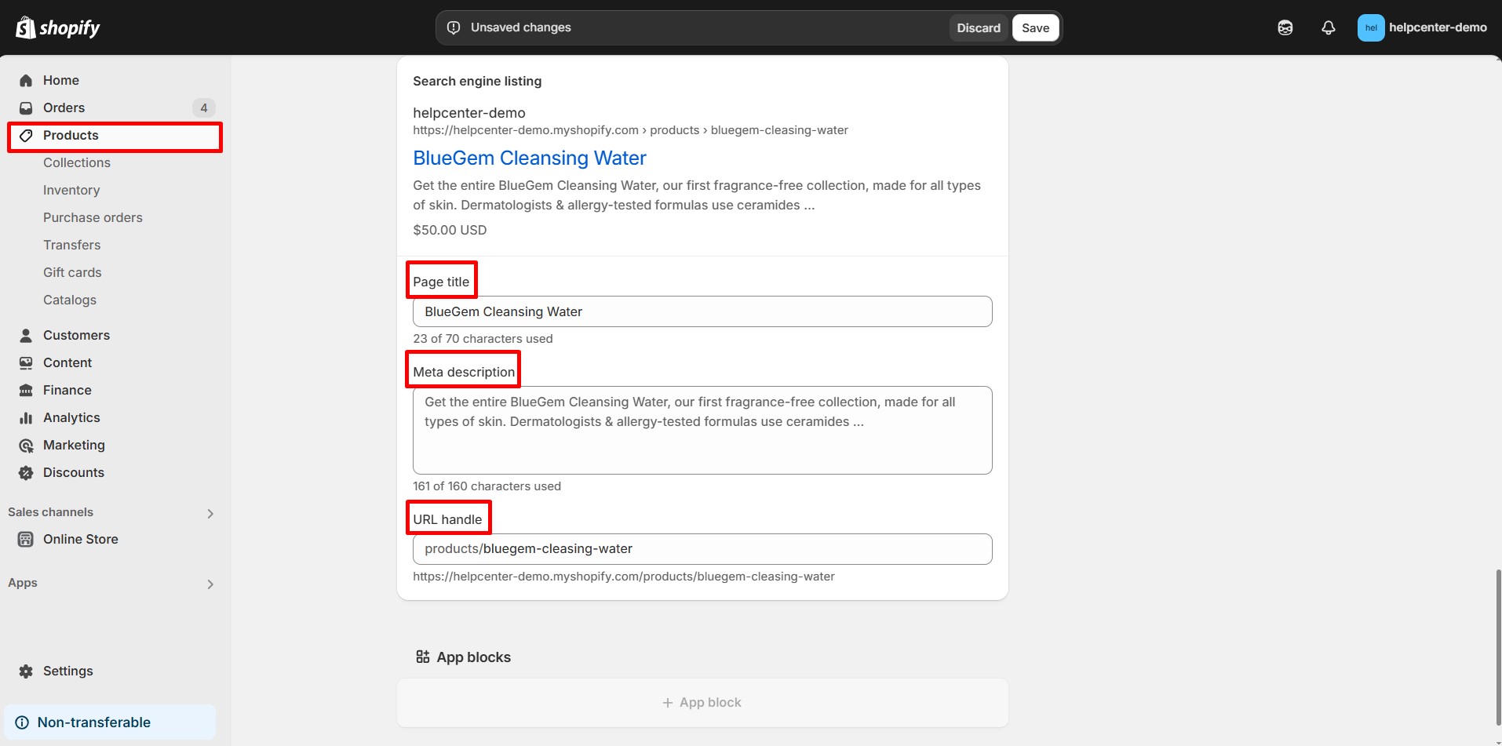Go to Collections submenu
This screenshot has width=1502, height=746.
coord(77,163)
